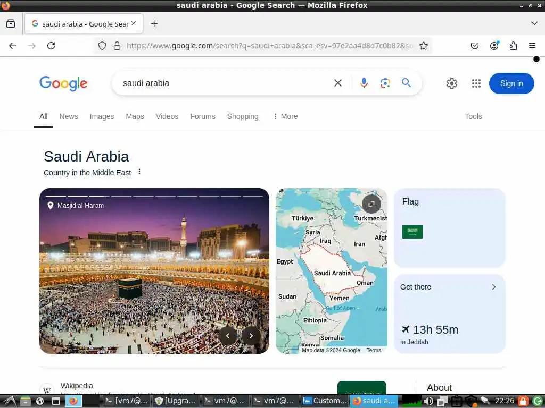Go back to the previous page
The image size is (545, 408).
click(13, 46)
